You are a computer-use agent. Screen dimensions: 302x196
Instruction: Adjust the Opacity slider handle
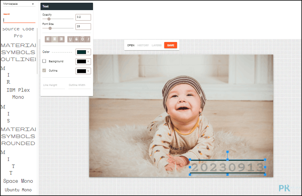pos(49,19)
